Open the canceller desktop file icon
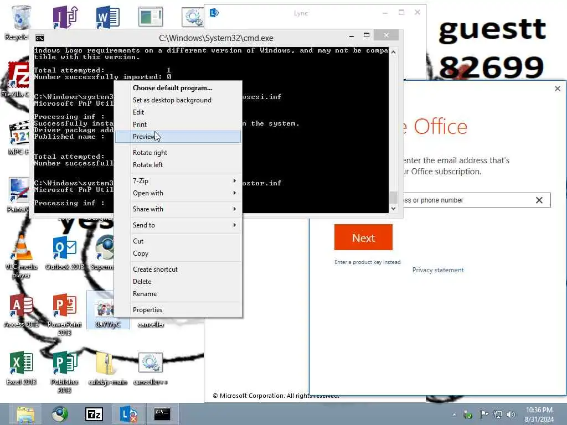This screenshot has width=567, height=425. tap(151, 324)
